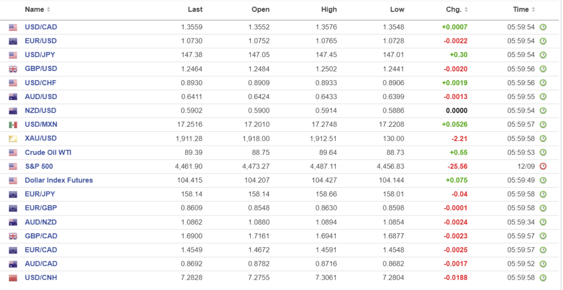Open the Crude Oil WTI link
This screenshot has width=563, height=290.
[x=48, y=152]
